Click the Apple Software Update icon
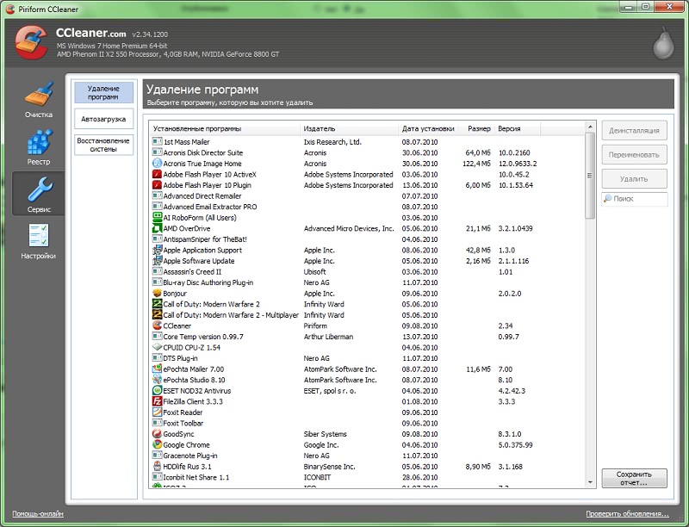The image size is (689, 527). pos(157,261)
